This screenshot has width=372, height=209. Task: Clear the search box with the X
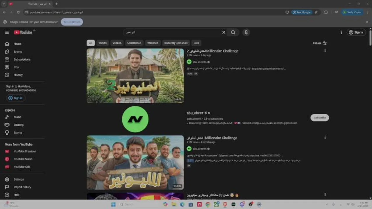click(224, 32)
